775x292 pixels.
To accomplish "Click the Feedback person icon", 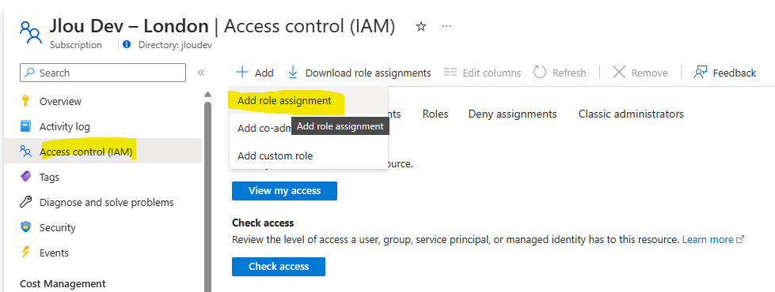I will [701, 73].
